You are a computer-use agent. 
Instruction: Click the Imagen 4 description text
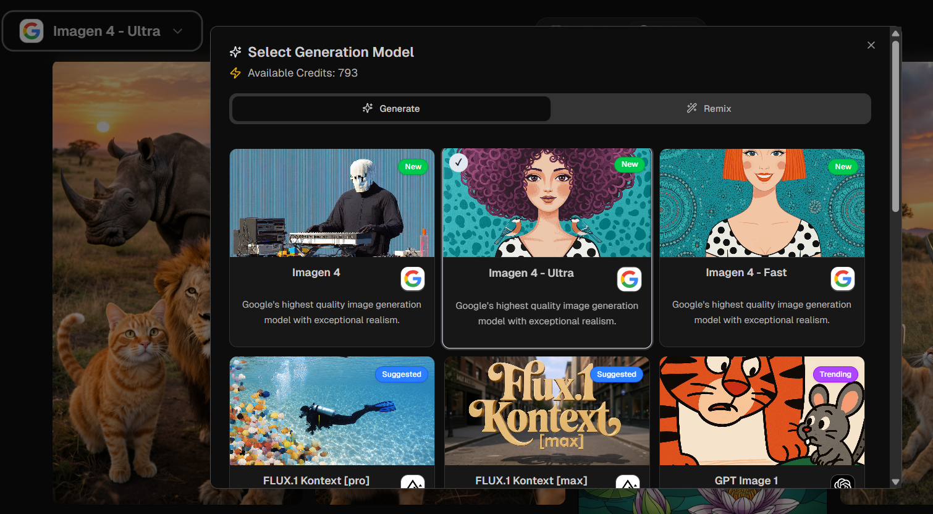[332, 312]
